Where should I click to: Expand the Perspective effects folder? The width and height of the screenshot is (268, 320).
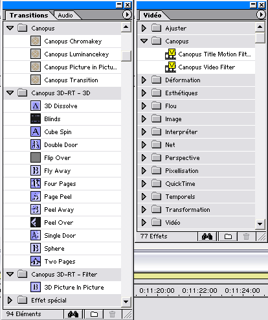[144, 157]
